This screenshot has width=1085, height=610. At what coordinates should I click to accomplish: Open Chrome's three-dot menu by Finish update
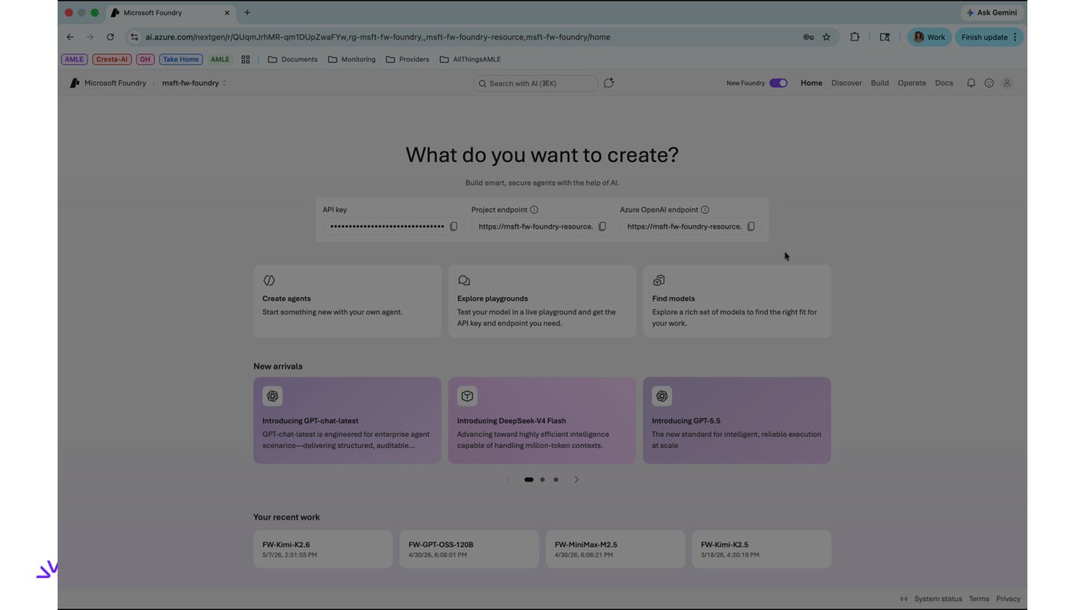(1015, 37)
